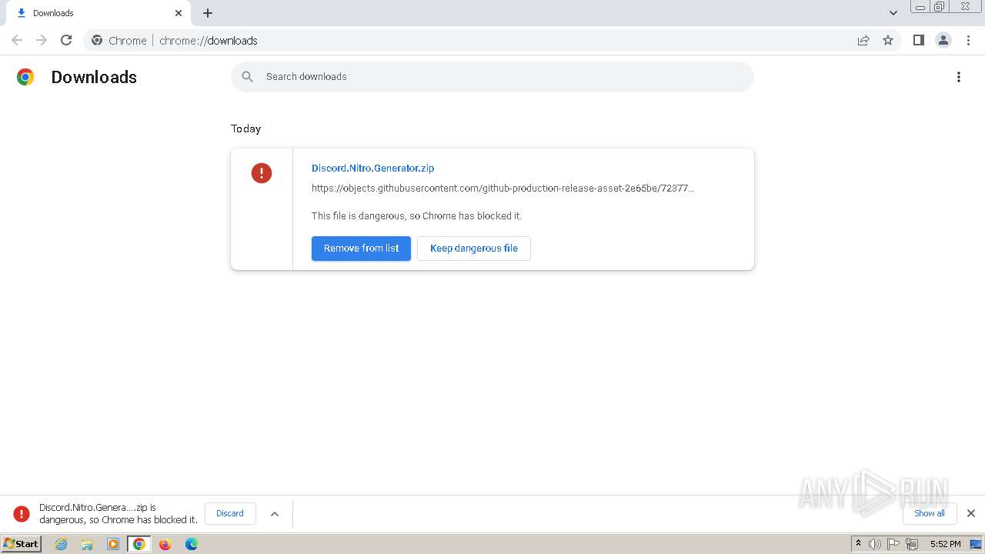Click the Today date heading
Image resolution: width=985 pixels, height=554 pixels.
[x=246, y=128]
